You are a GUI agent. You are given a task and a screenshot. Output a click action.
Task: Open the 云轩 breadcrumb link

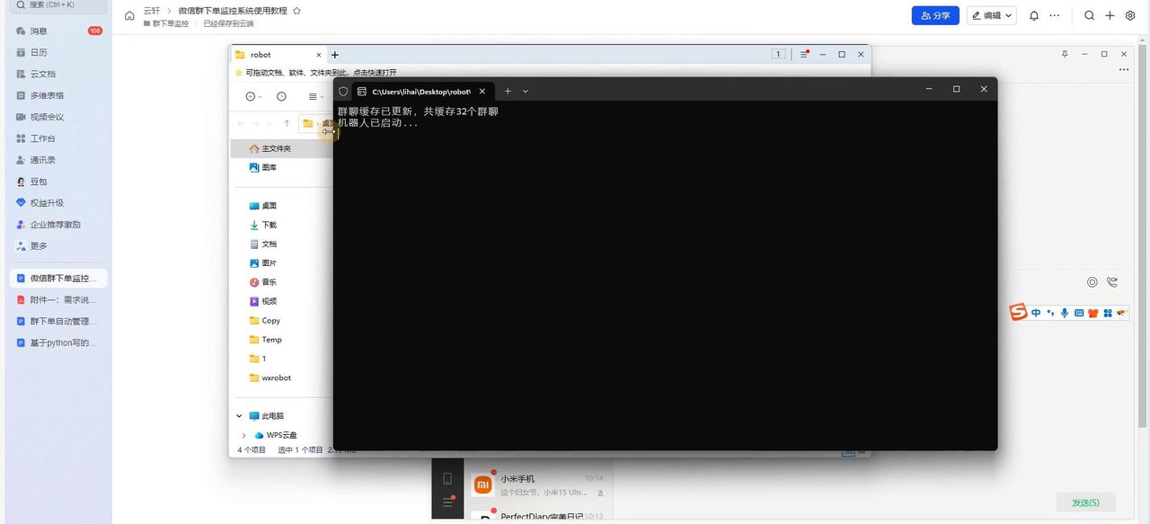(x=152, y=11)
